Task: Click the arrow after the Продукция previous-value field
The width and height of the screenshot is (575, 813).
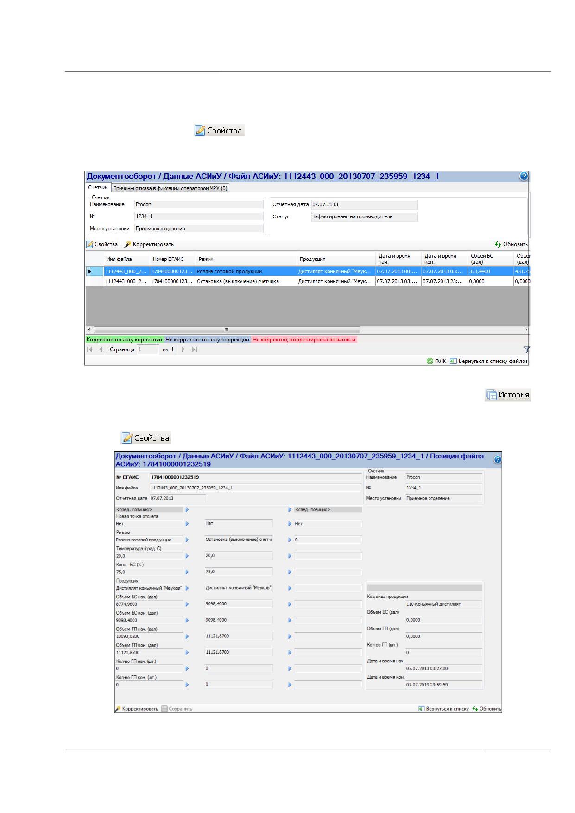Action: tap(187, 588)
